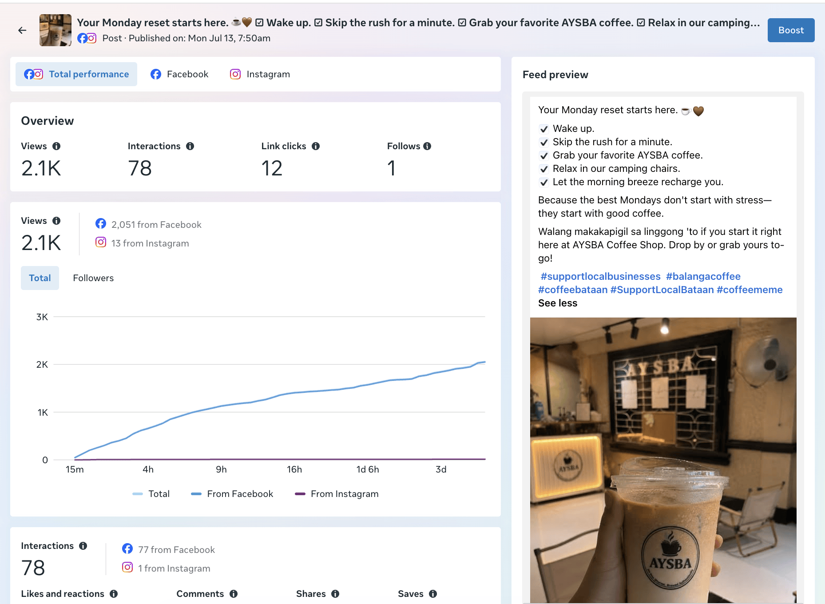Click the '1 from Instagram' interactions text
Viewport: 825px width, 604px height.
(x=174, y=568)
